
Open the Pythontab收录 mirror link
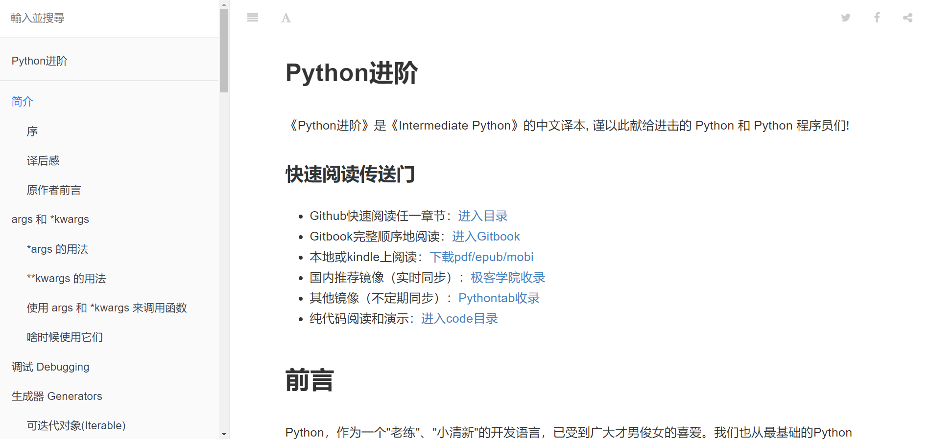(x=499, y=298)
